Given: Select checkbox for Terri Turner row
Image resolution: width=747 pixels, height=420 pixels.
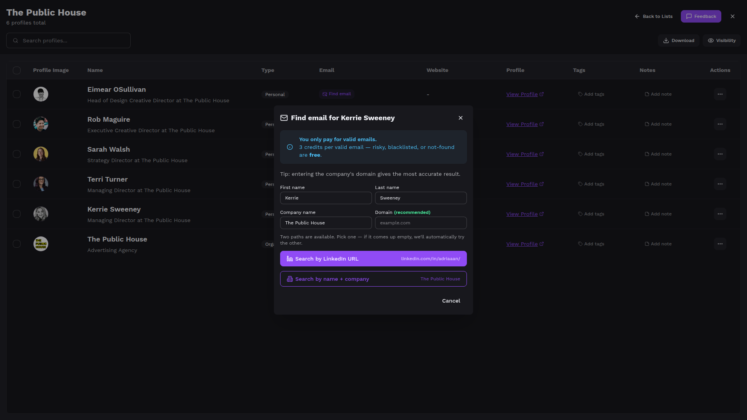Looking at the screenshot, I should click(x=17, y=184).
